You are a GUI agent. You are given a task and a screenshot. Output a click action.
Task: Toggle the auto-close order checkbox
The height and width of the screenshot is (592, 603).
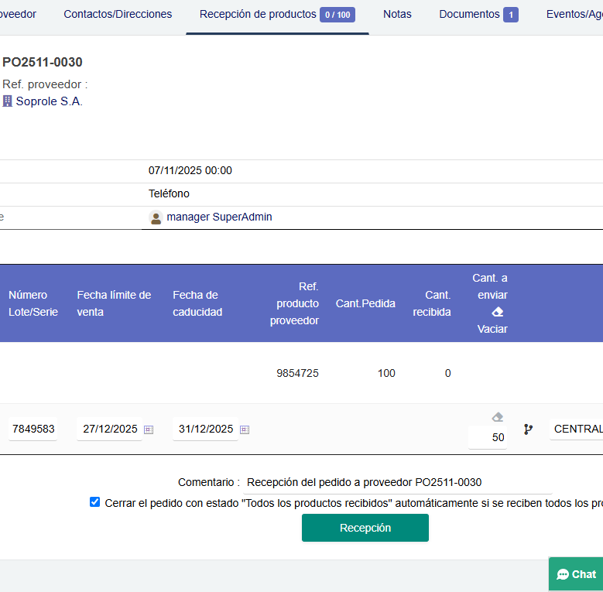pyautogui.click(x=94, y=502)
